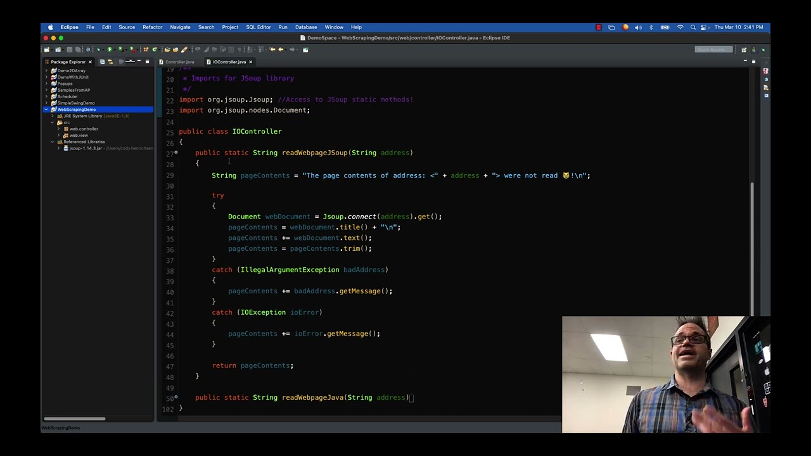Expand JRE System Library node
Image resolution: width=811 pixels, height=456 pixels.
[x=53, y=116]
